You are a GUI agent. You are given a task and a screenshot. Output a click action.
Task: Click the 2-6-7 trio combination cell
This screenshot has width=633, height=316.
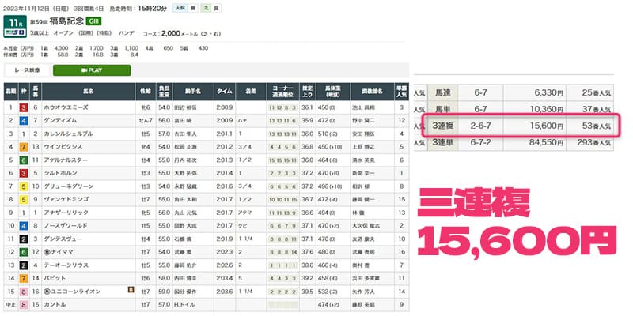pyautogui.click(x=480, y=126)
